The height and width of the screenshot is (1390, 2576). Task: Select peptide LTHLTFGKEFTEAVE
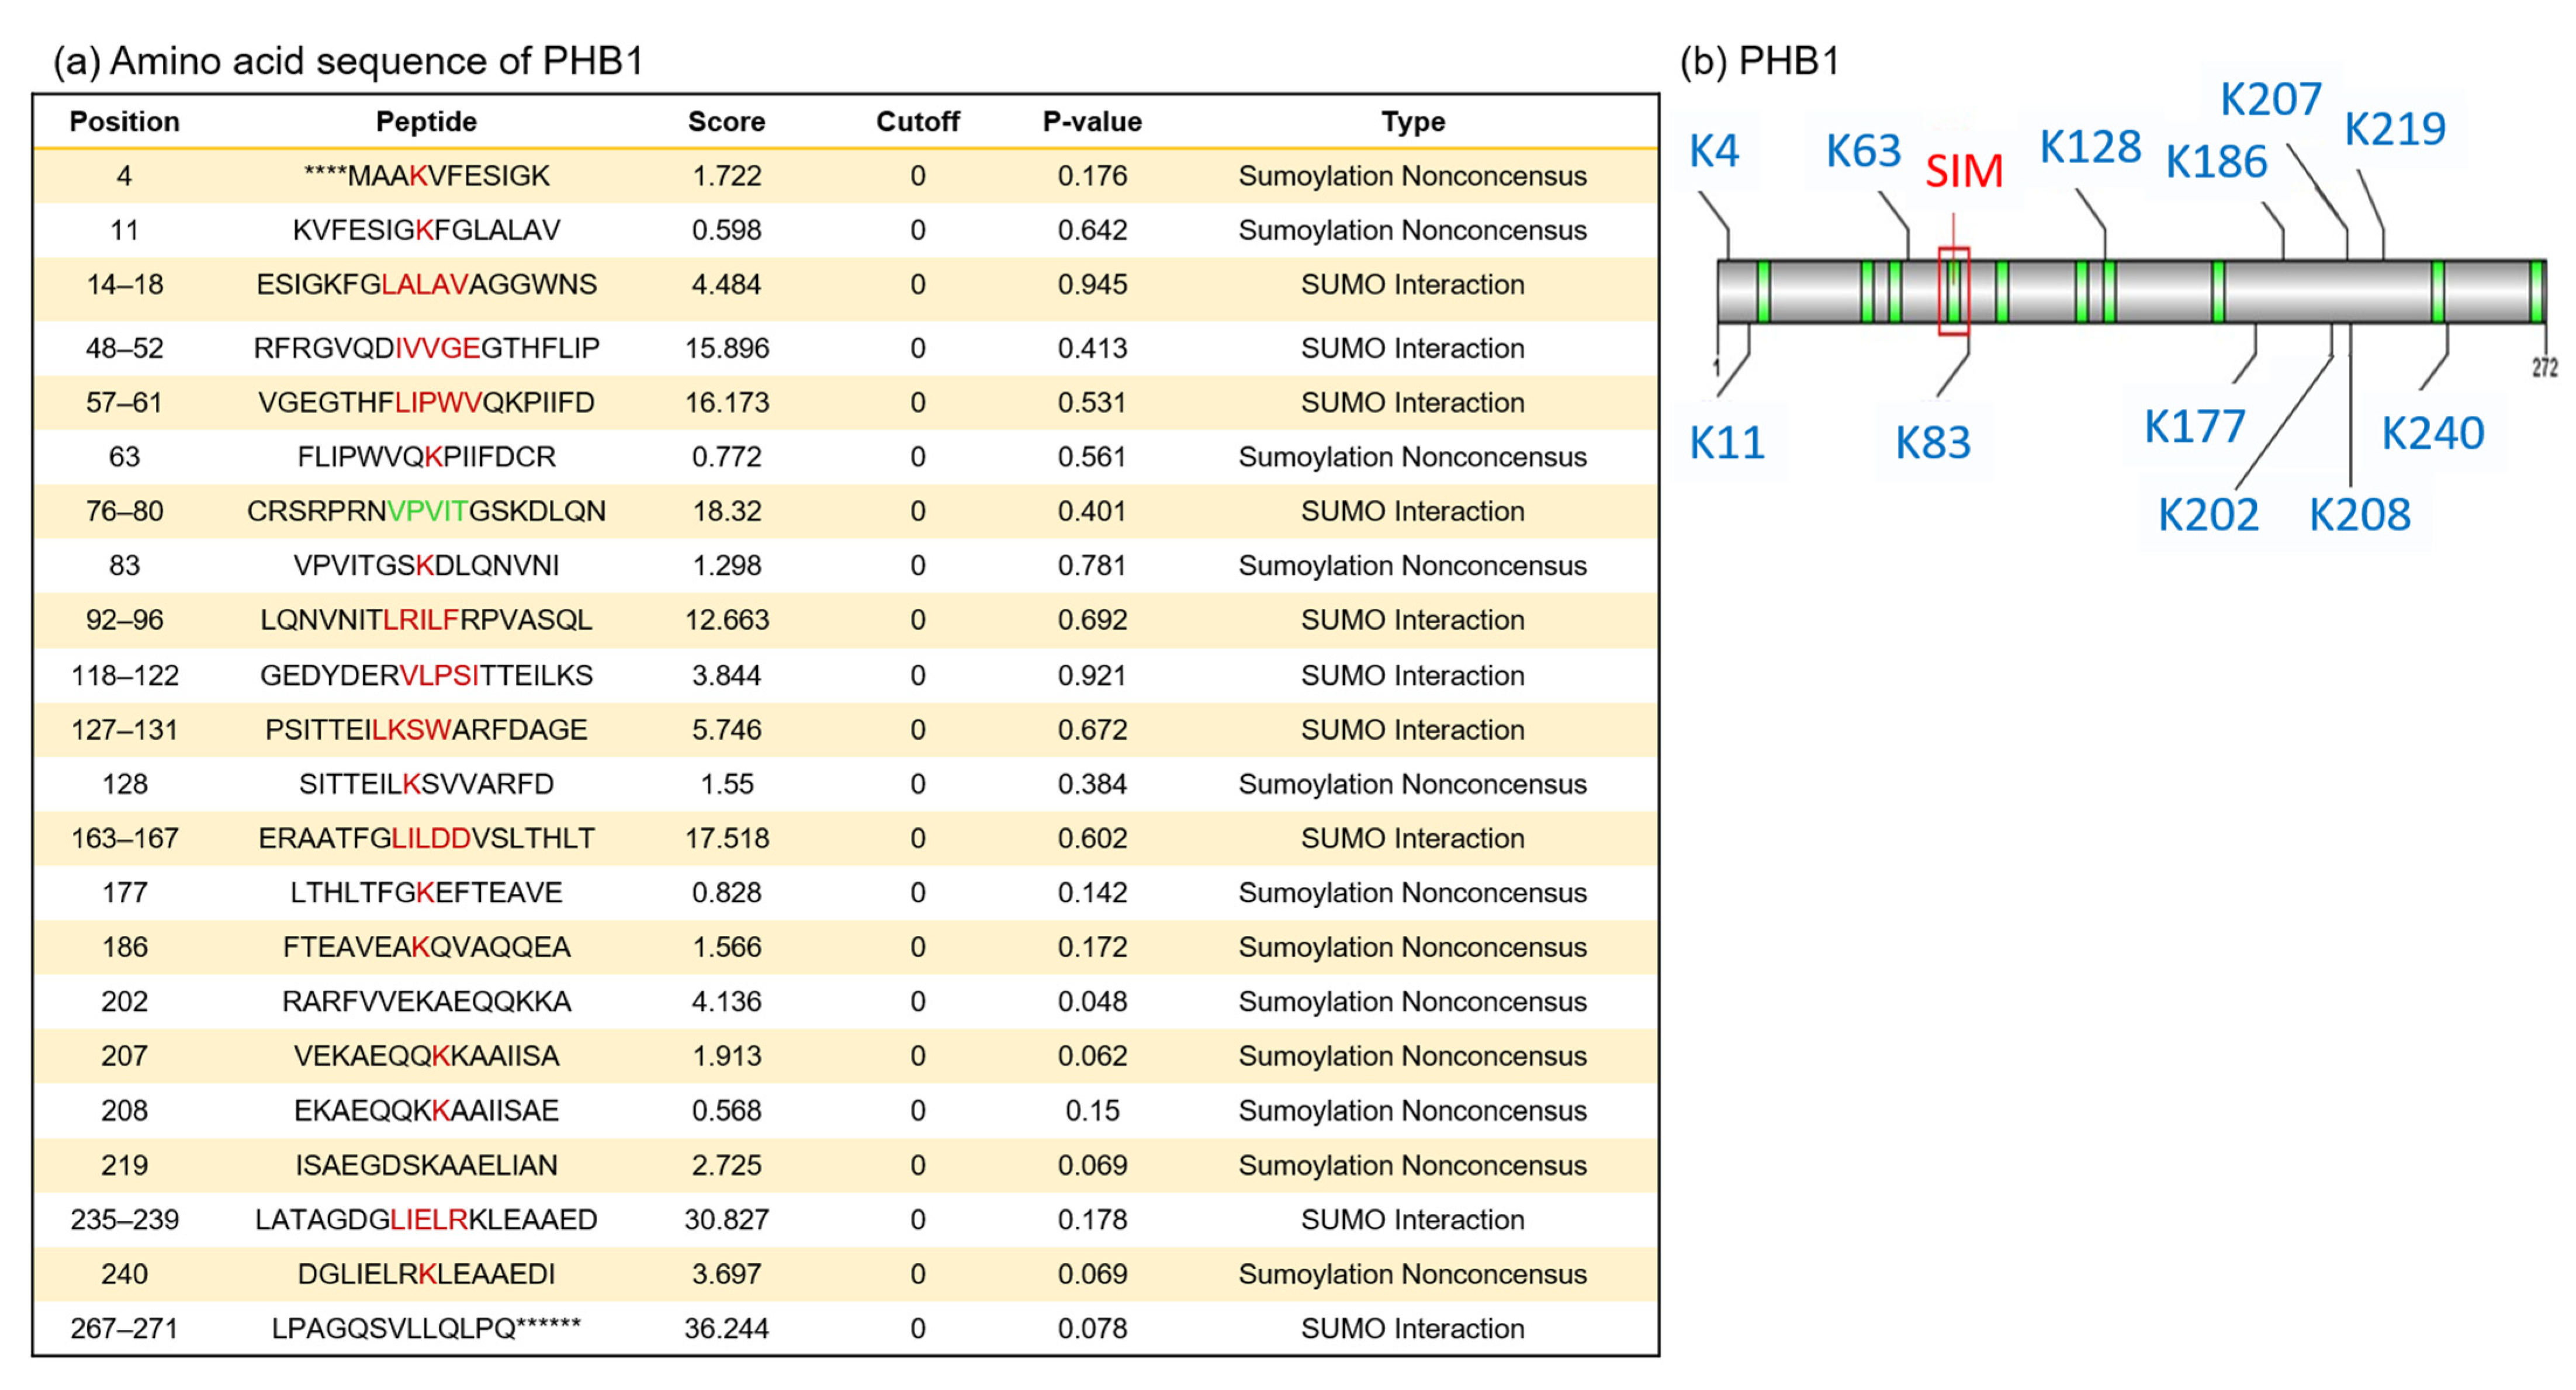pos(426,892)
